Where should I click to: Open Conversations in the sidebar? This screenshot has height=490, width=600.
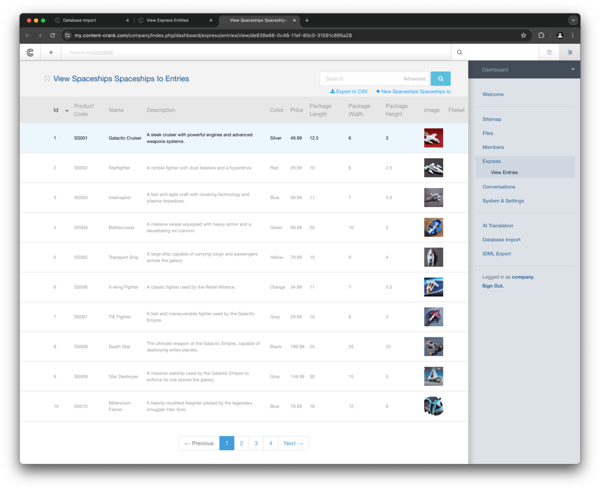pyautogui.click(x=498, y=186)
